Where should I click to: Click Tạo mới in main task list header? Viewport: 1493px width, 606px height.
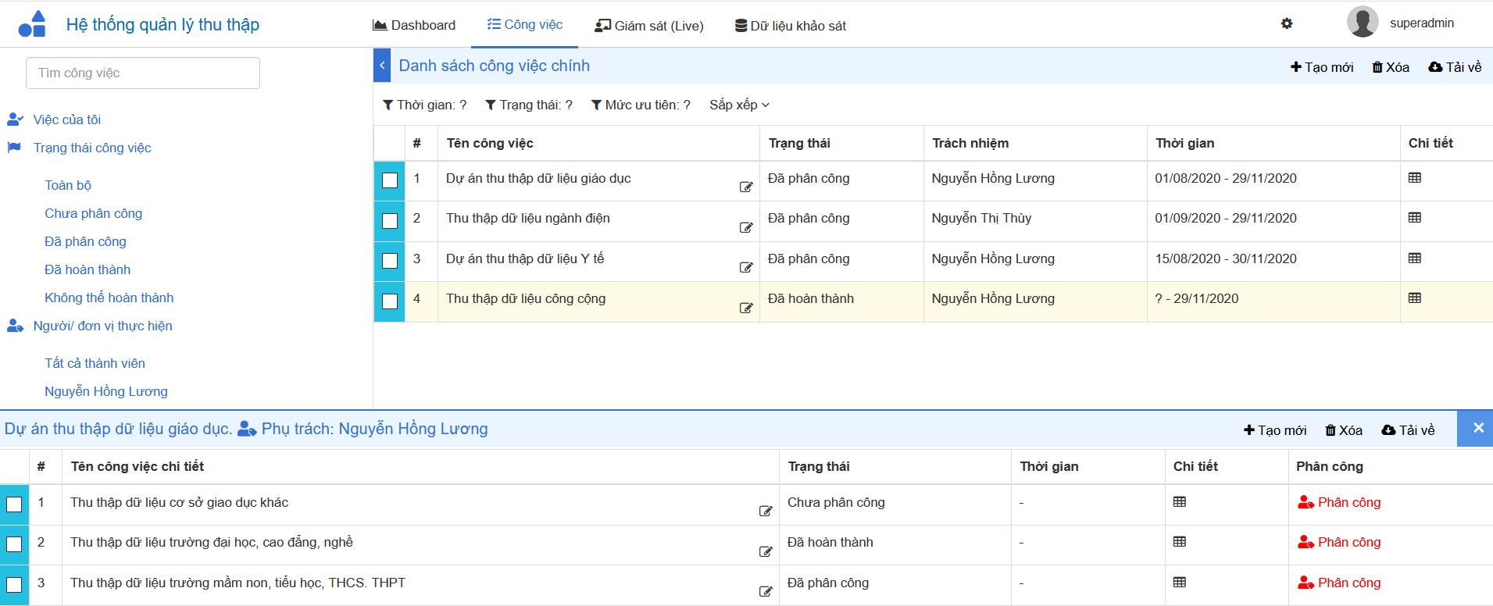(x=1322, y=67)
